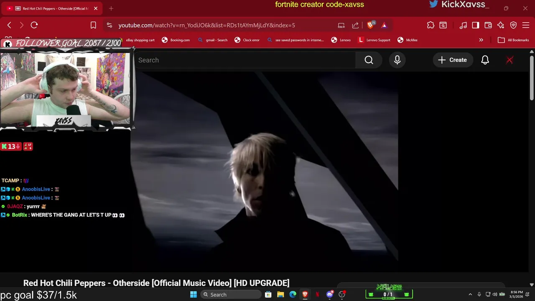The height and width of the screenshot is (301, 535).
Task: Open the McAfee bookmark
Action: (408, 40)
